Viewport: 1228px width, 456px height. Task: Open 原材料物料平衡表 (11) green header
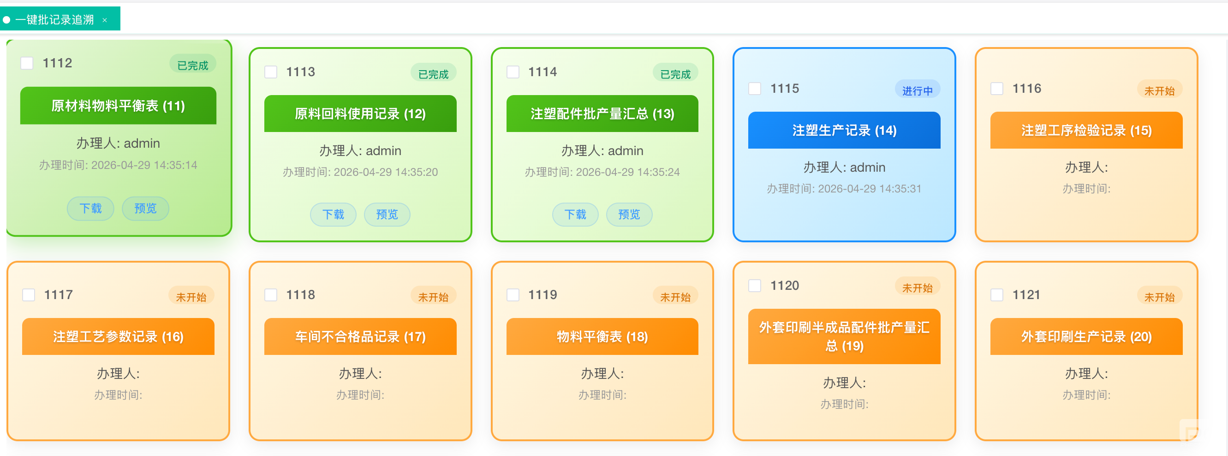pos(118,105)
